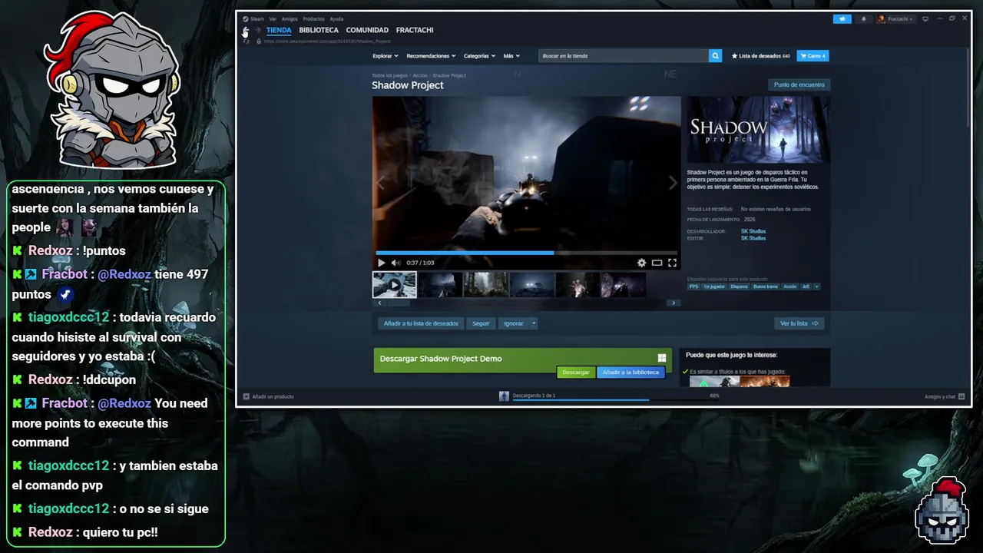Viewport: 983px width, 553px height.
Task: Open the Buena trama tag
Action: tap(765, 286)
